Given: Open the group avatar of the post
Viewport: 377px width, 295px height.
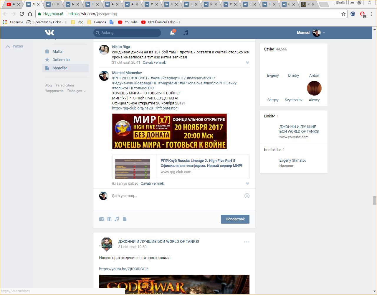Looking at the screenshot, I should 106,244.
